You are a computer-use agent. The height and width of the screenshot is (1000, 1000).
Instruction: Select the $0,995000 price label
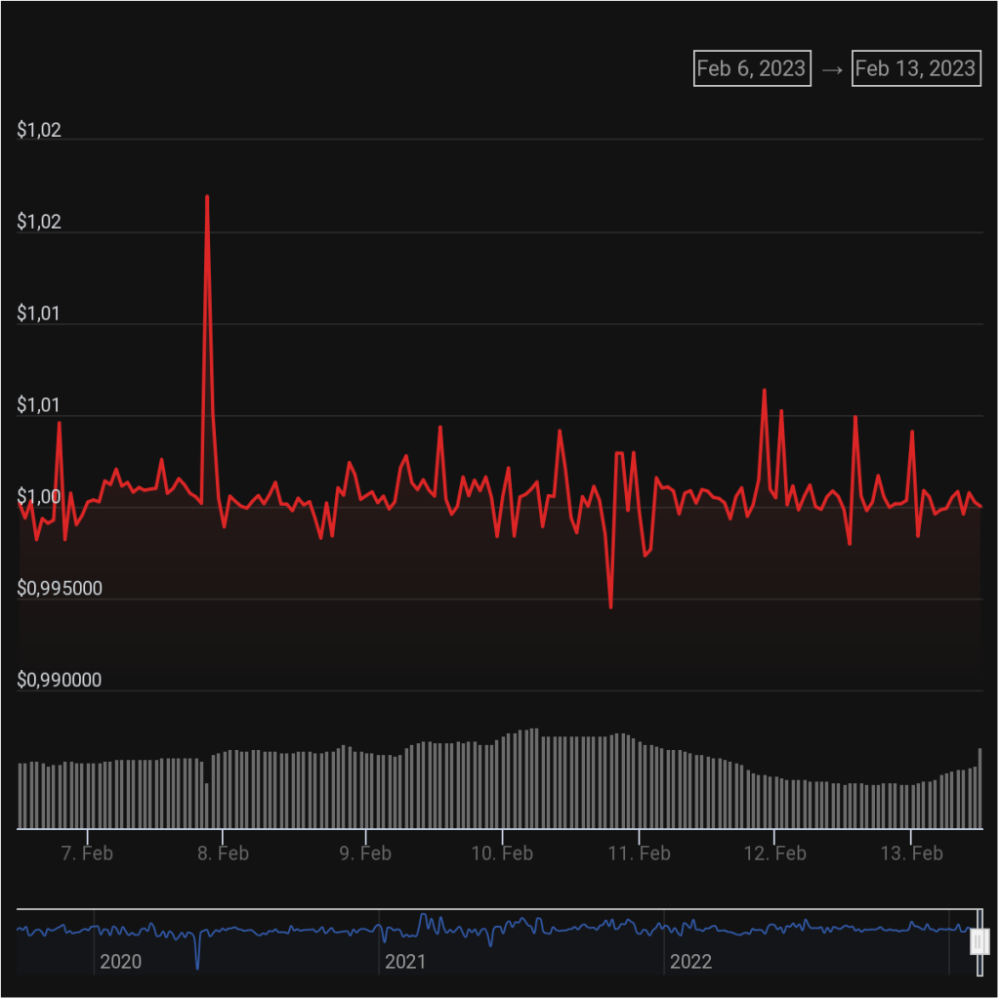[x=60, y=588]
